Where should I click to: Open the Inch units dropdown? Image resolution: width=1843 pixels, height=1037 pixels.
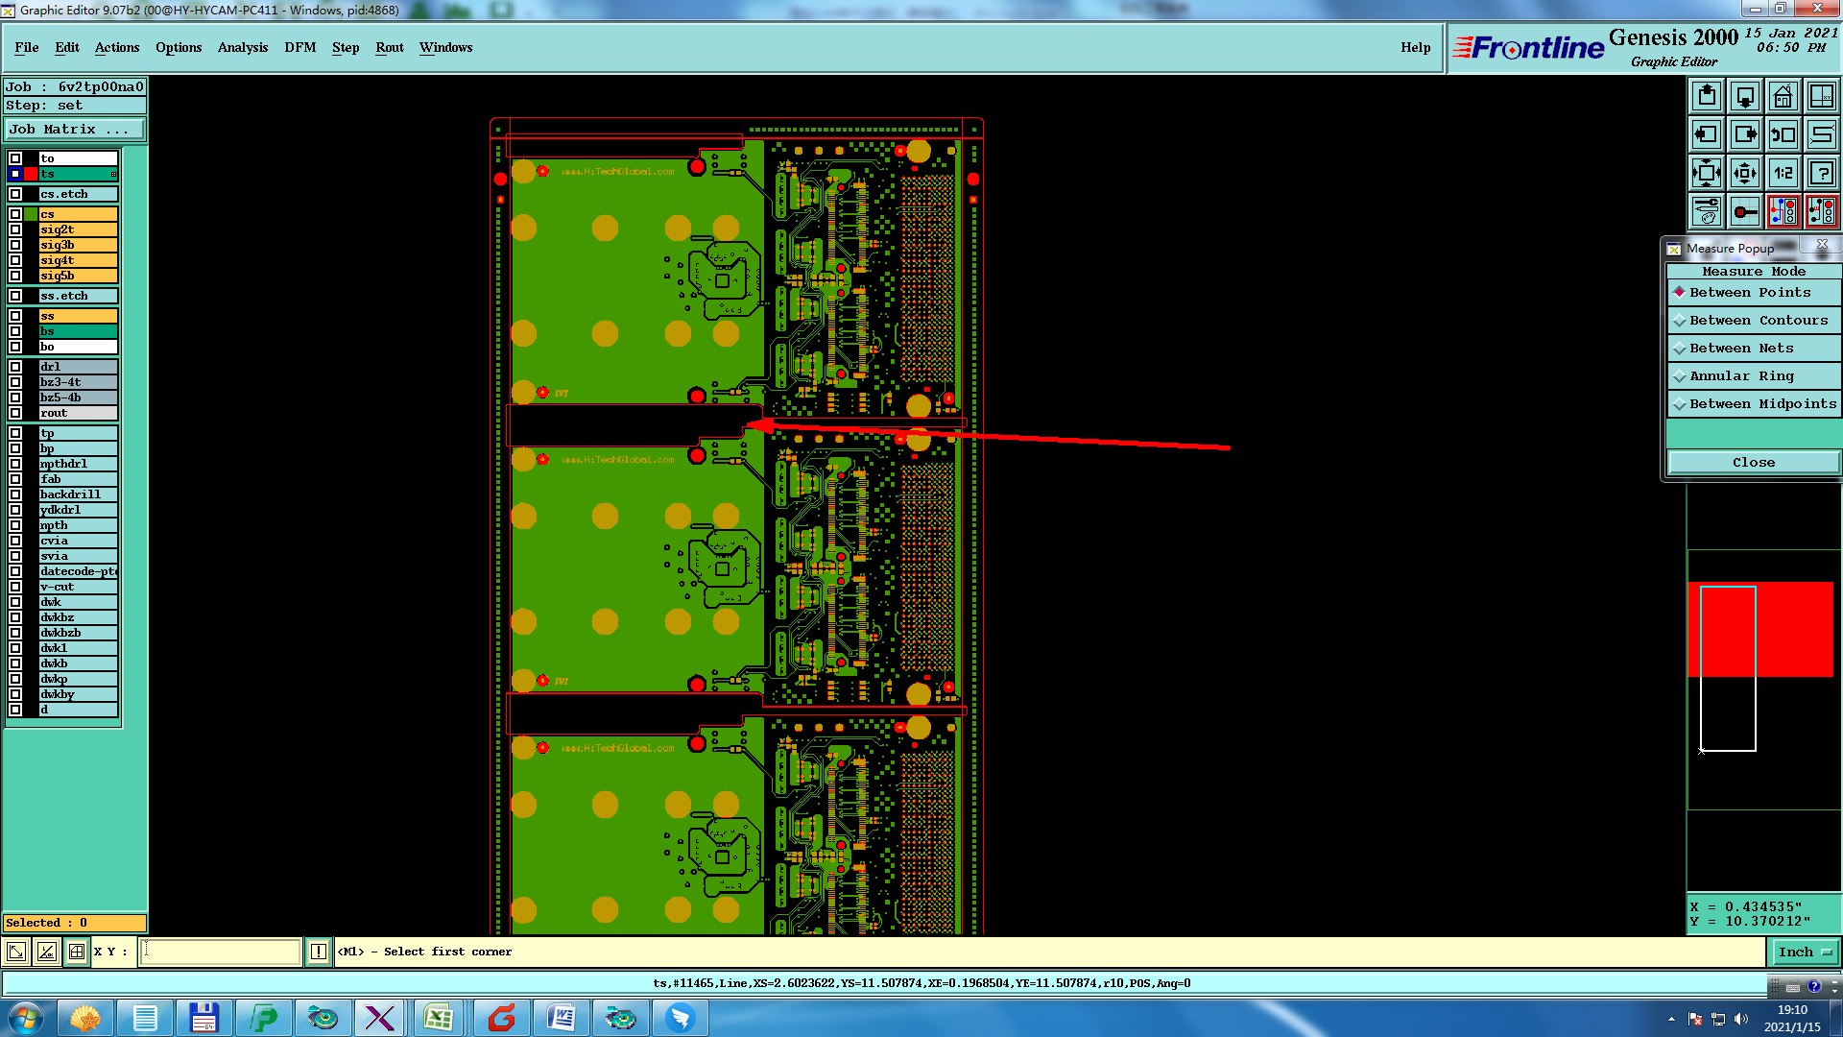pyautogui.click(x=1805, y=953)
